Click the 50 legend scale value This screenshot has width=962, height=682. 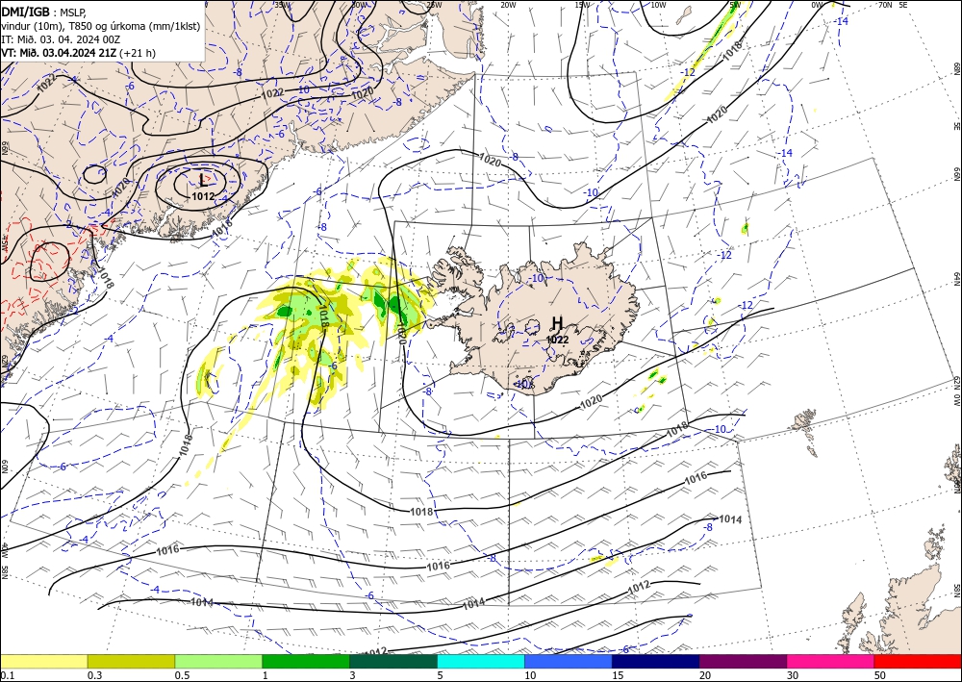pos(880,675)
